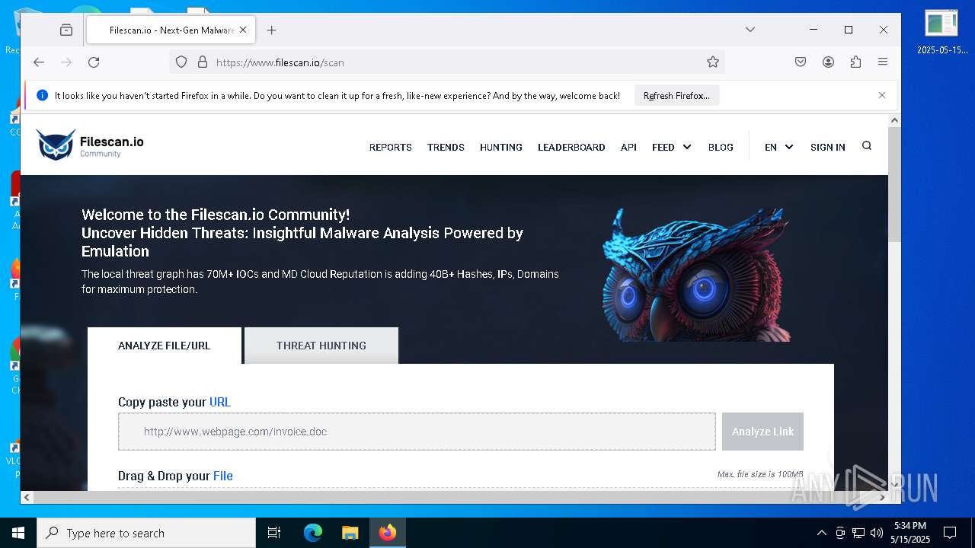This screenshot has width=975, height=548.
Task: Click the scroll down arrow of the page
Action: coord(894,484)
